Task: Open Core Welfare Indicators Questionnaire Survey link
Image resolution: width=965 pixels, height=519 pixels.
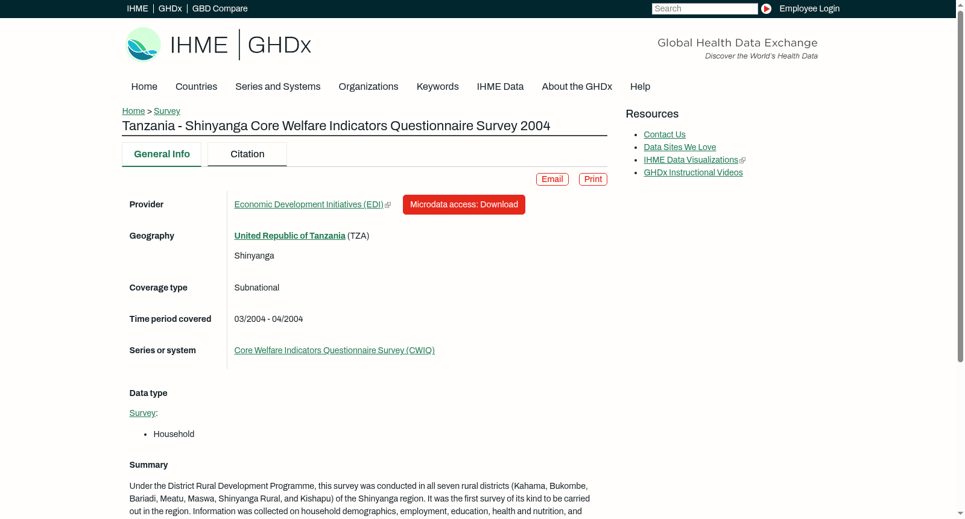Action: [x=335, y=351]
